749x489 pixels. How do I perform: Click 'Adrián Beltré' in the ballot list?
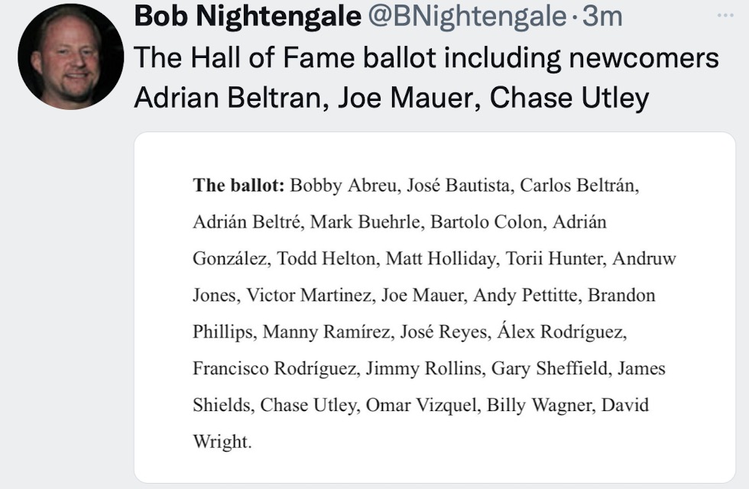pyautogui.click(x=246, y=222)
